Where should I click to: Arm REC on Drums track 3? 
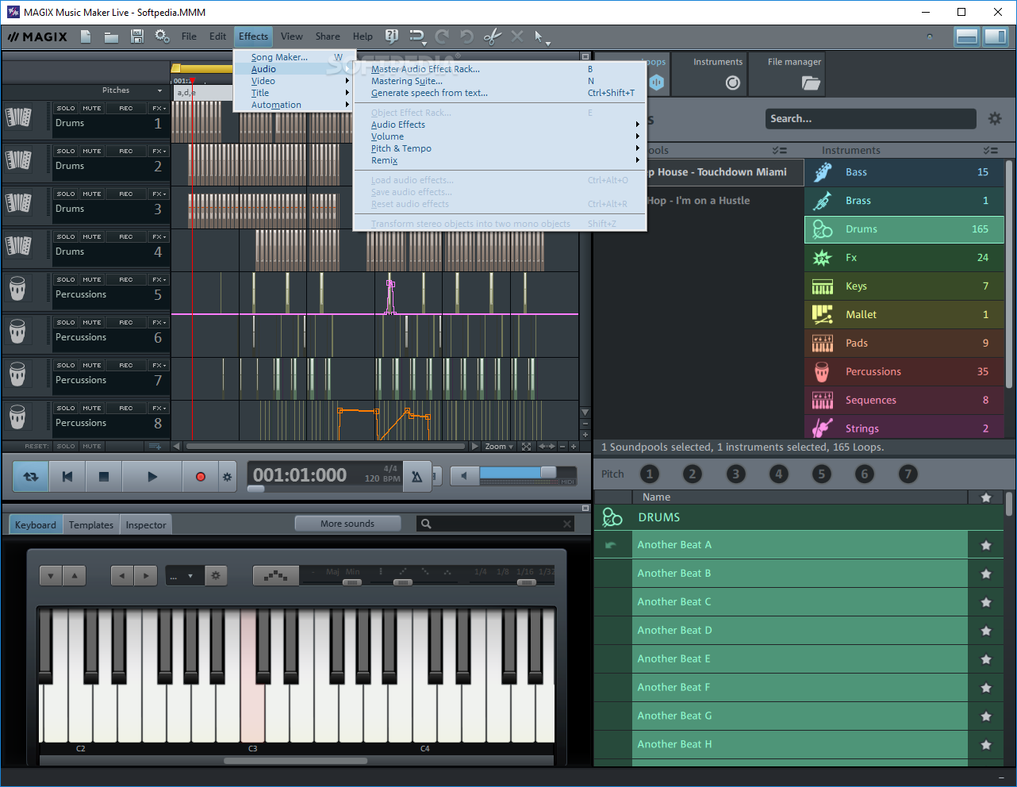126,194
